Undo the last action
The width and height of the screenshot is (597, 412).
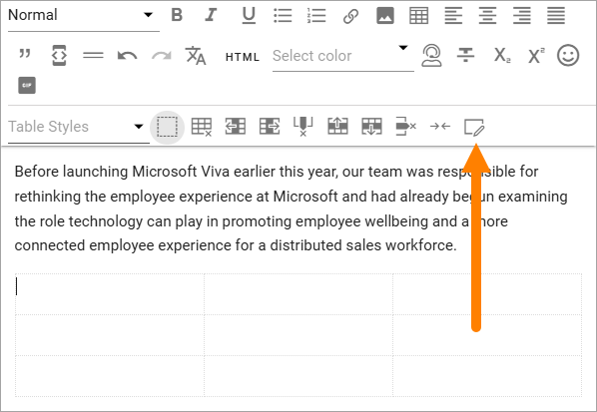[x=127, y=56]
